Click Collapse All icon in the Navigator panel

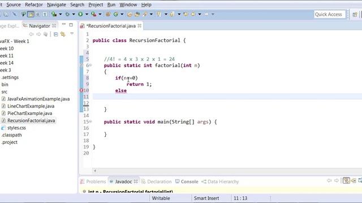pyautogui.click(x=55, y=34)
